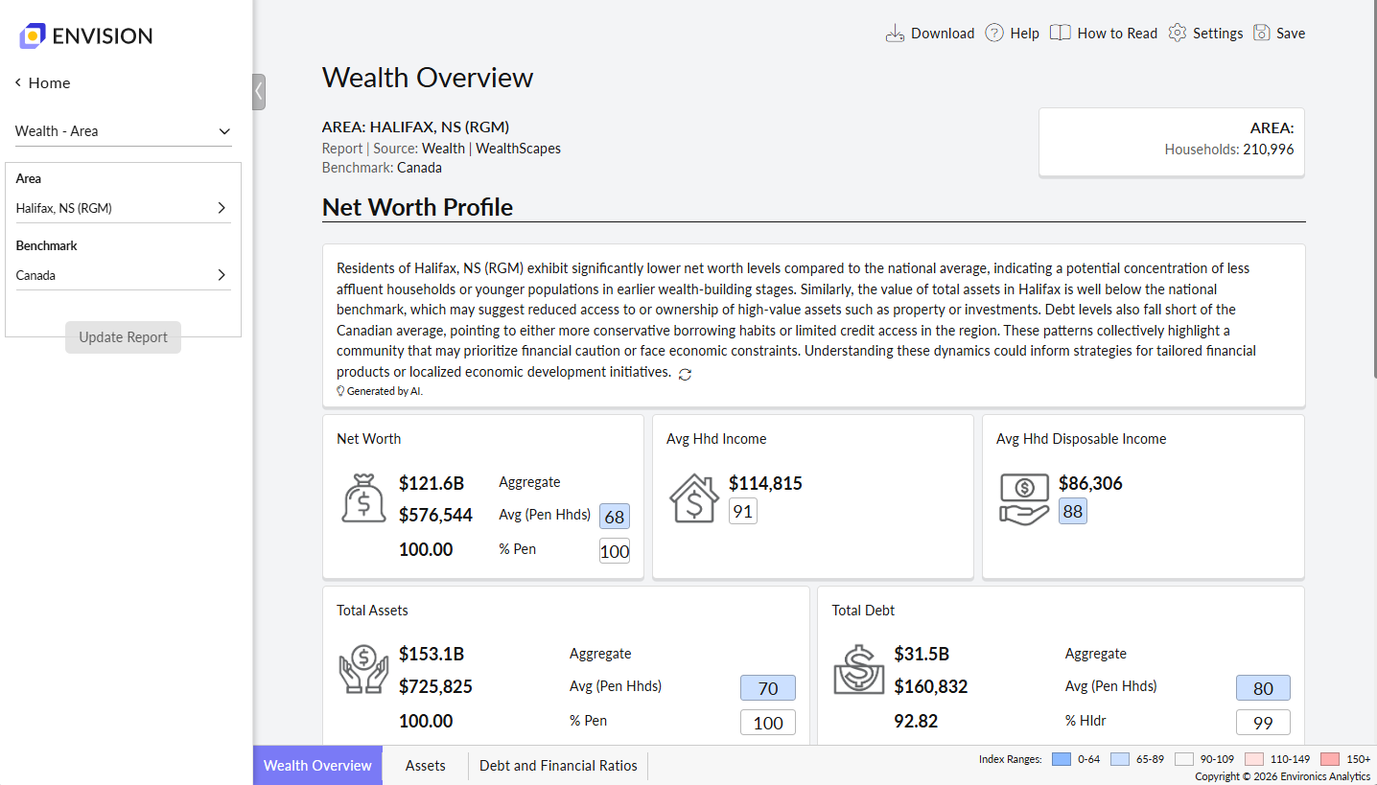Click the Net Worth Profile heading
Screen dimensions: 1377x785
417,207
